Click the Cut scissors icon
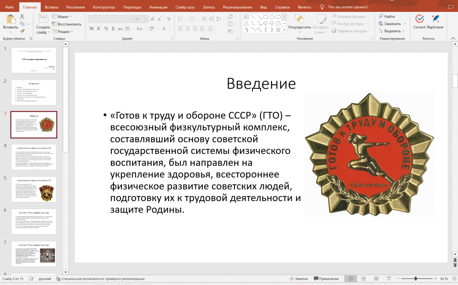458x285 pixels. pos(22,16)
